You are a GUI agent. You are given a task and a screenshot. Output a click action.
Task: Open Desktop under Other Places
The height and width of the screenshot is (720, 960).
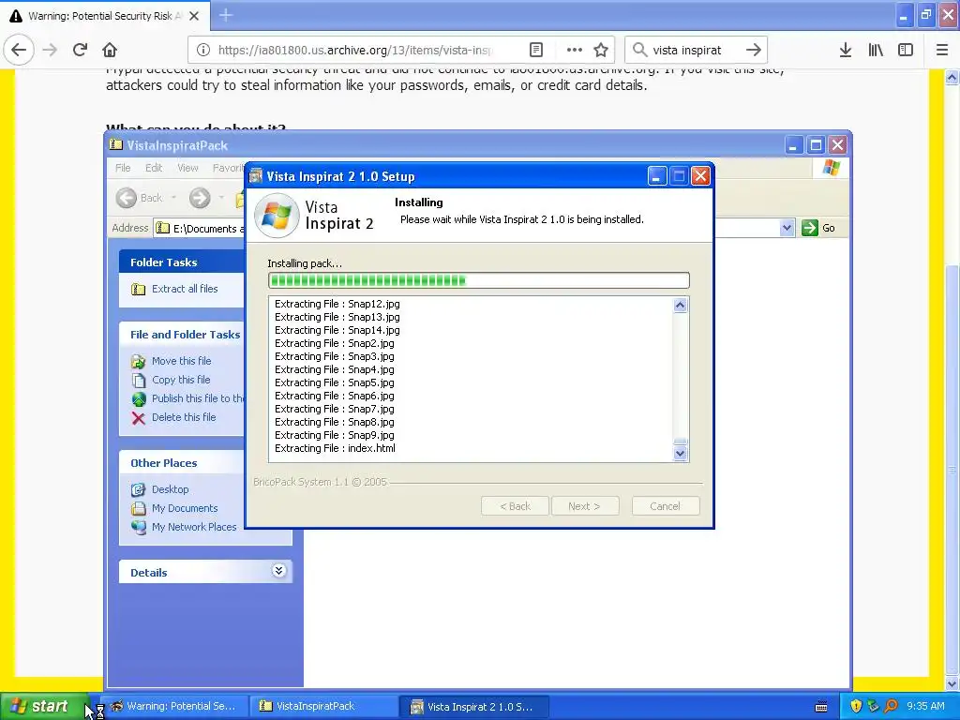click(x=171, y=489)
